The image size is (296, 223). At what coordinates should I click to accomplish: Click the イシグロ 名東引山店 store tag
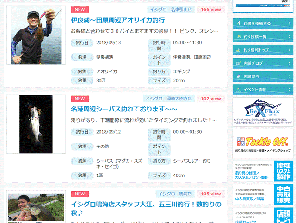point(171,10)
